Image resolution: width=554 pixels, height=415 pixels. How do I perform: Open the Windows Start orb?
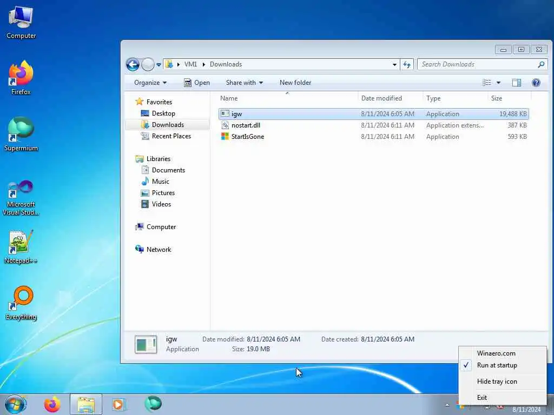15,404
